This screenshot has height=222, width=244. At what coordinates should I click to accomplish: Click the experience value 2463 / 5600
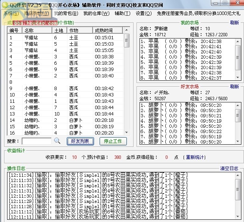point(216,99)
